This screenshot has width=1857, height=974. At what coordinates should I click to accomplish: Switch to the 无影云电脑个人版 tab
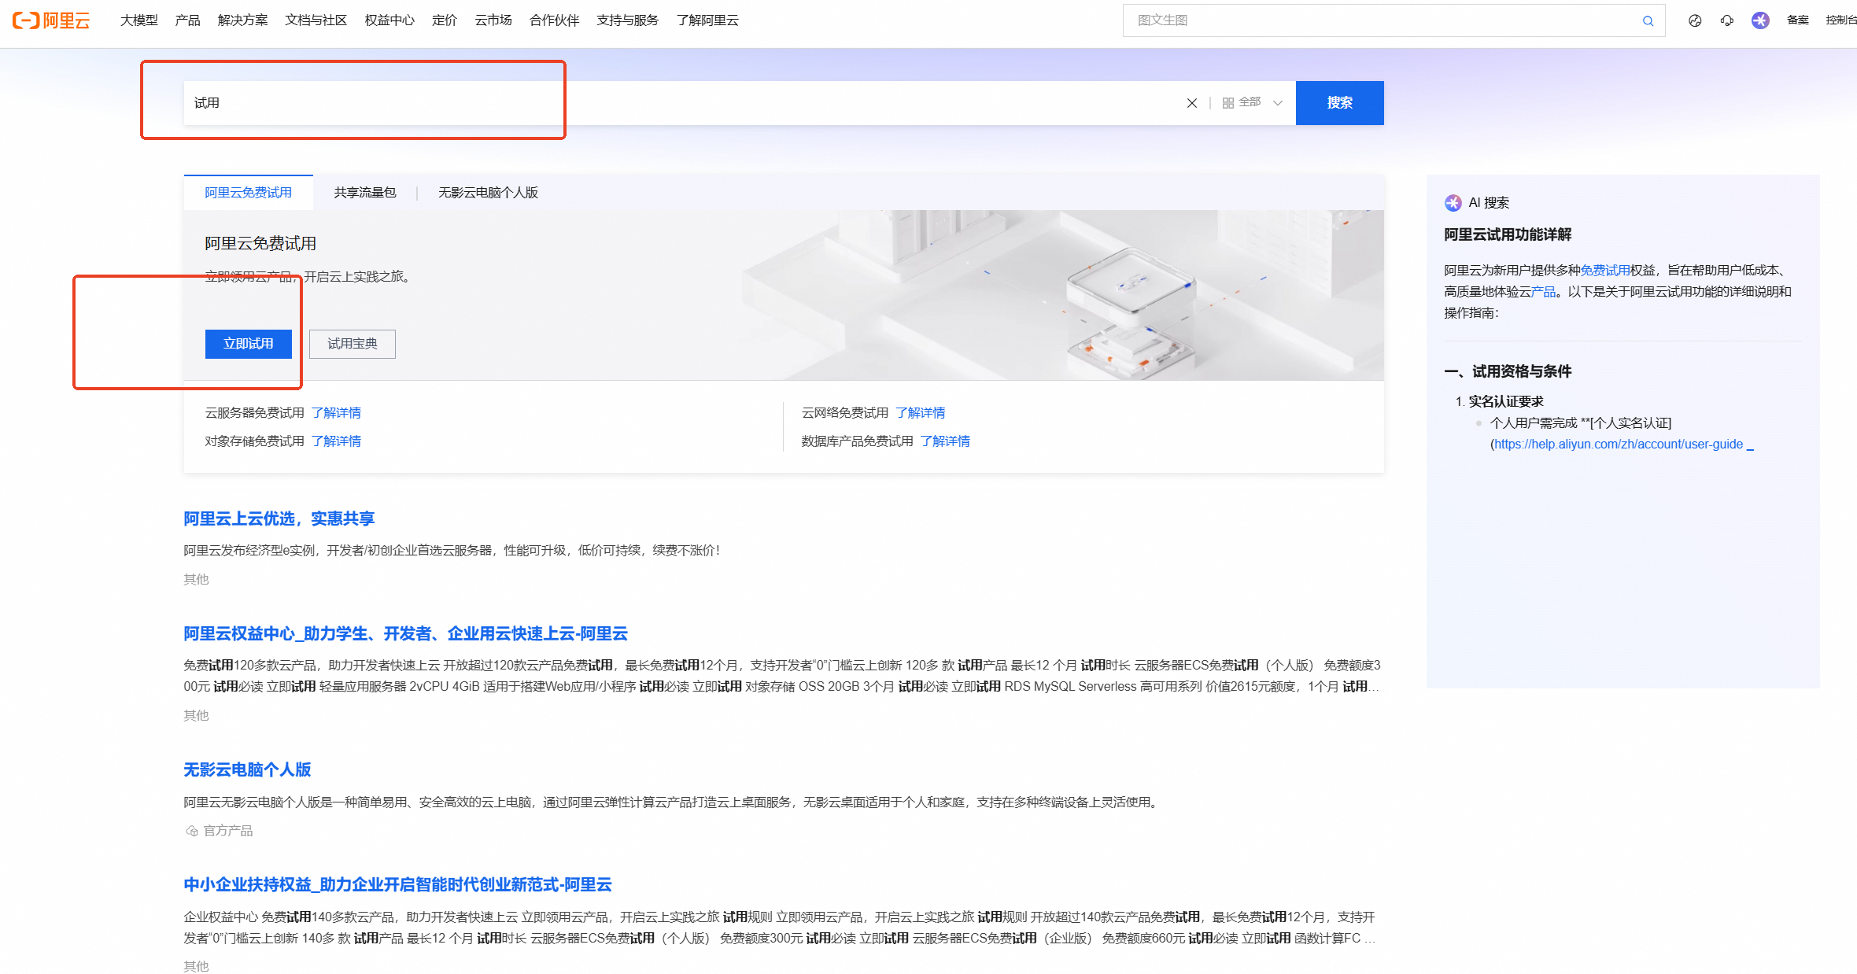point(488,193)
